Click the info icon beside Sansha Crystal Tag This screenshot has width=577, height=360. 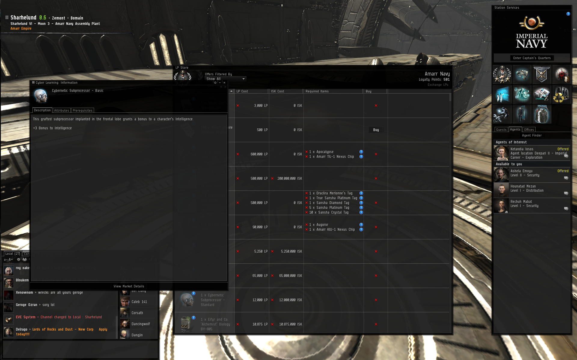[x=361, y=212]
